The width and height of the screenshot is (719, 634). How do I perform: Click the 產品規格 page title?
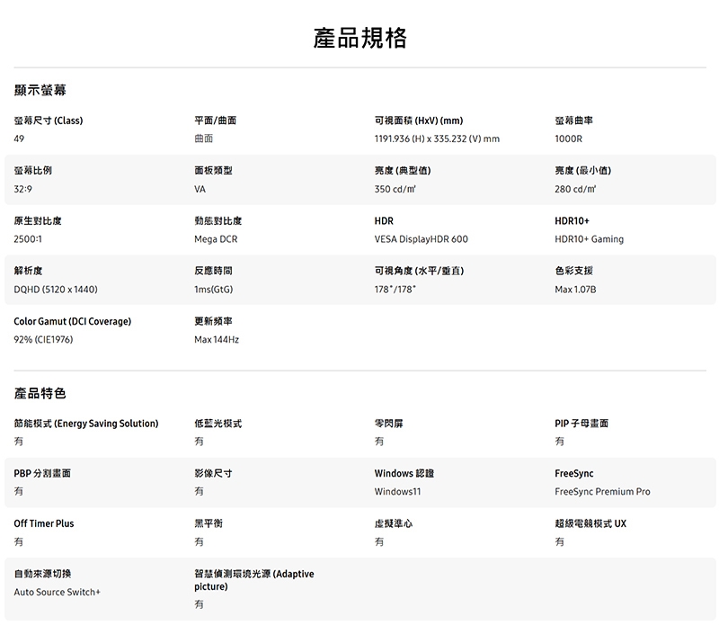coord(359,38)
